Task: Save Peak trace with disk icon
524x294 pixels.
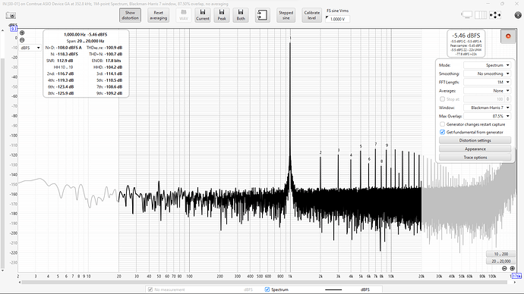Action: (222, 15)
